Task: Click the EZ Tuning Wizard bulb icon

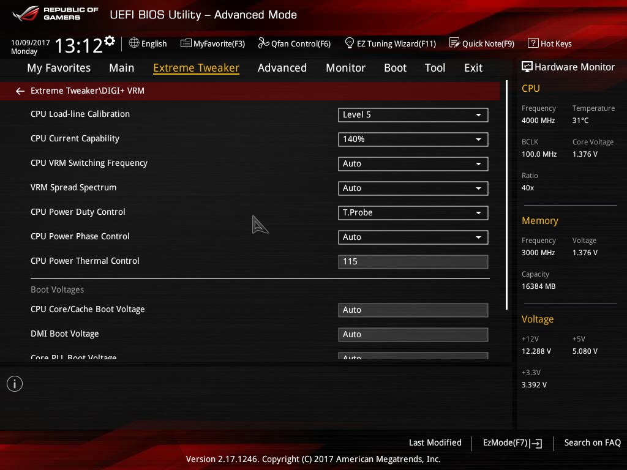Action: click(x=349, y=43)
